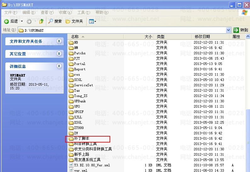The image size is (250, 172).
Task: Open the 收藏(A) menu
Action: tap(65, 13)
